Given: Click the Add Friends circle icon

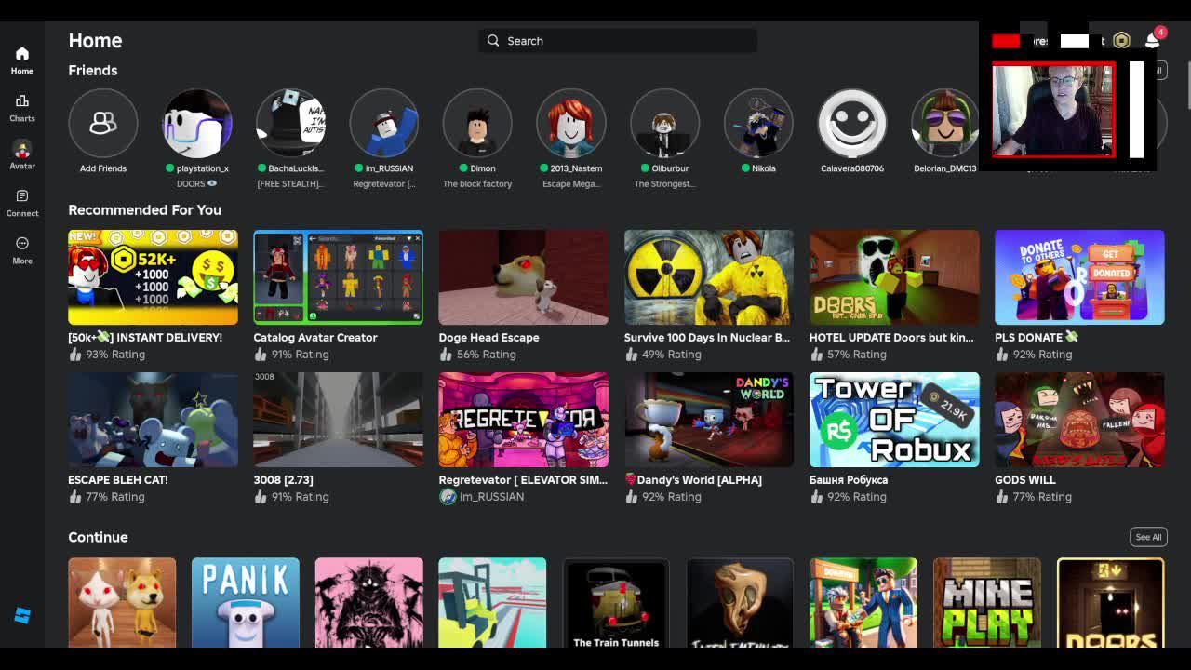Looking at the screenshot, I should [103, 123].
